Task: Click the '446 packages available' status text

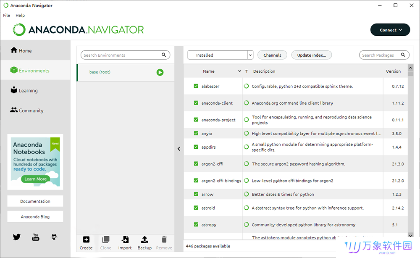Action: tap(208, 246)
